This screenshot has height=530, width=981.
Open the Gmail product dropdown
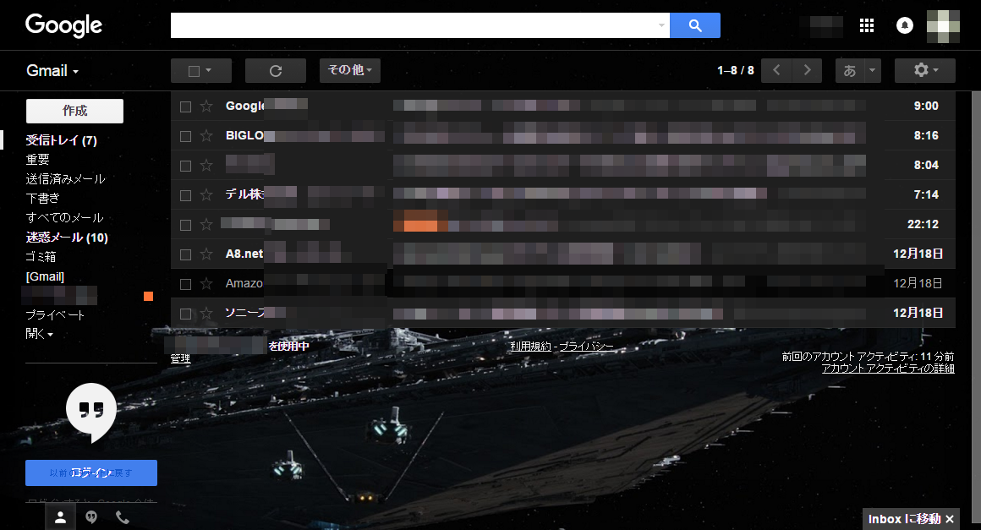click(52, 71)
